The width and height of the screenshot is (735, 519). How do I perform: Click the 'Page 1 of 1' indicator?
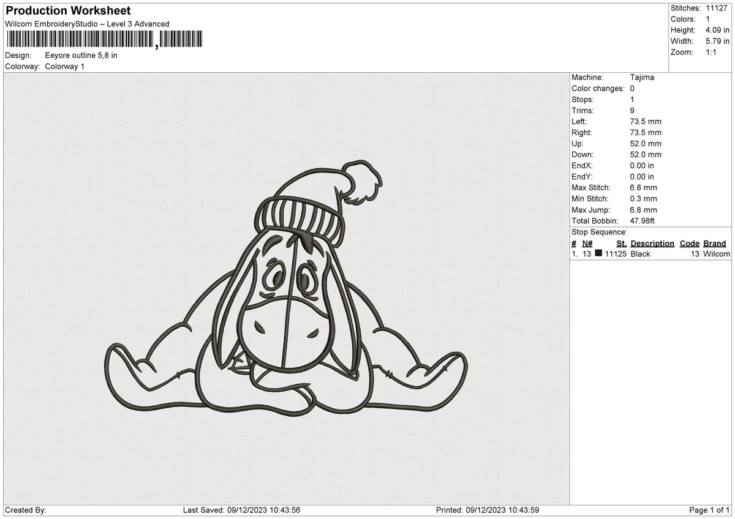pos(709,510)
